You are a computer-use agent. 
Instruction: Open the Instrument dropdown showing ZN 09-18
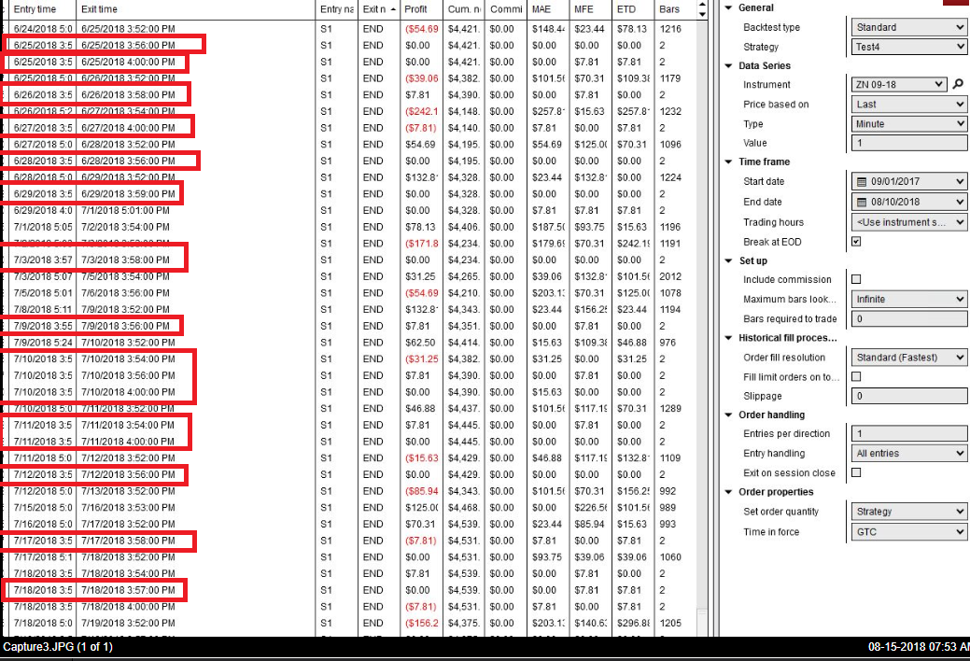[x=899, y=84]
